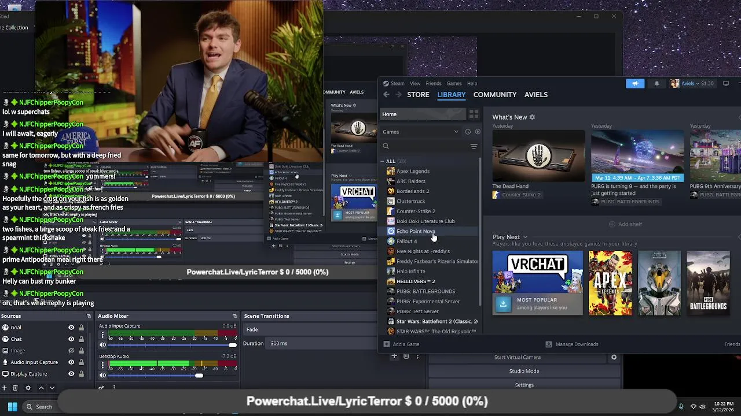This screenshot has height=416, width=741.
Task: Show recent activity clock filter in Steam
Action: click(468, 132)
